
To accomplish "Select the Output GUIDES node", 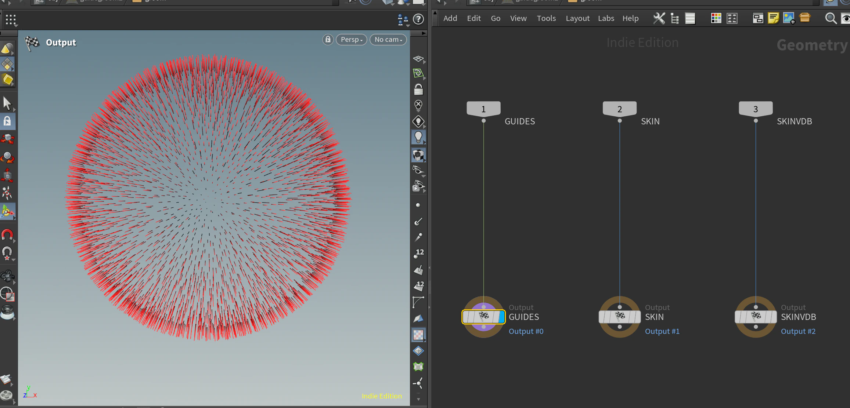I will pos(483,317).
